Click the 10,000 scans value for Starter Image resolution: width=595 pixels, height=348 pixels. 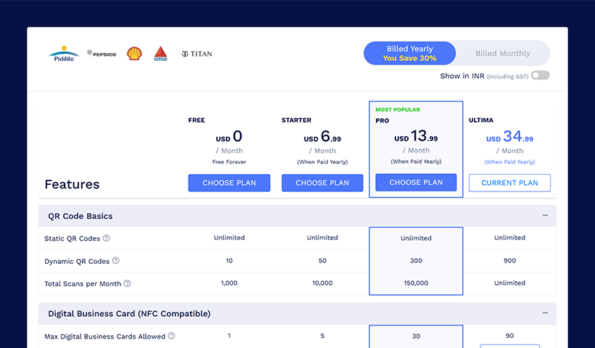[x=322, y=283]
